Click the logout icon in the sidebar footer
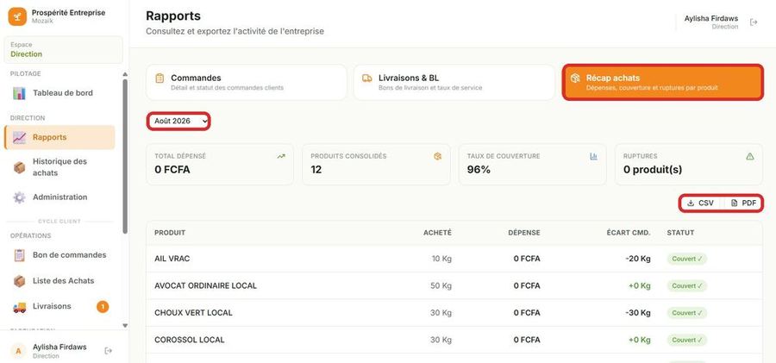 pyautogui.click(x=109, y=351)
